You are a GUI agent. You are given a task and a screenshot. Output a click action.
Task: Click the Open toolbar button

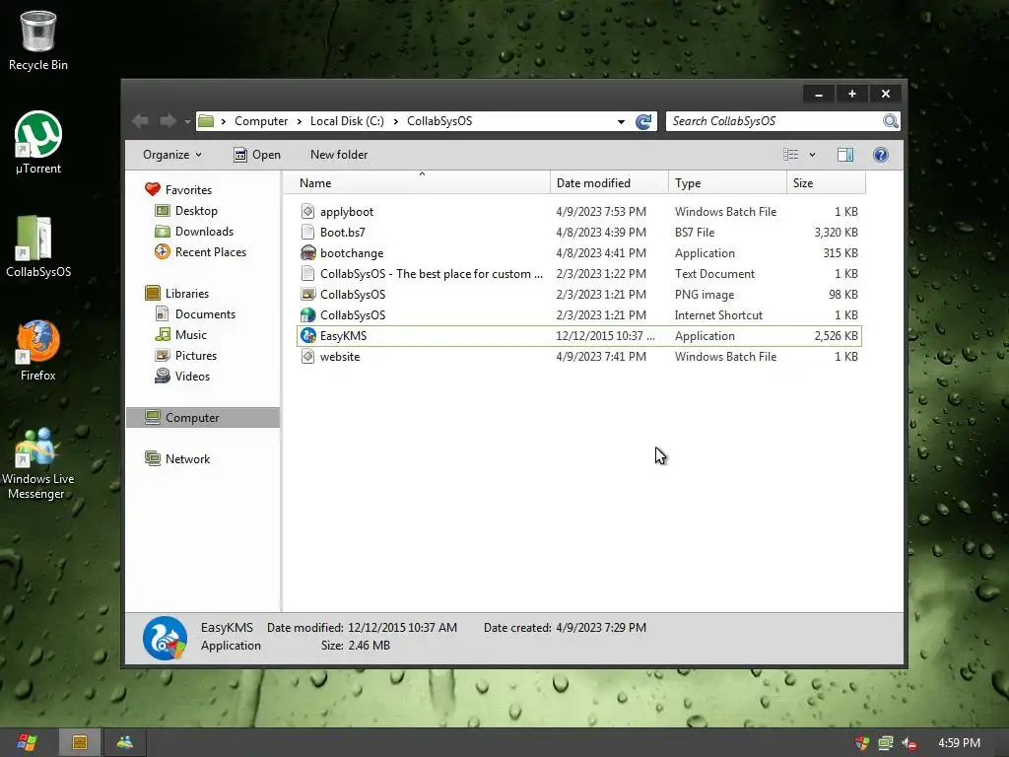pyautogui.click(x=257, y=155)
